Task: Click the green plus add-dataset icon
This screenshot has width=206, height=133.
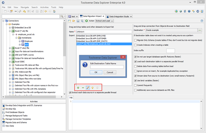Action: [78, 88]
